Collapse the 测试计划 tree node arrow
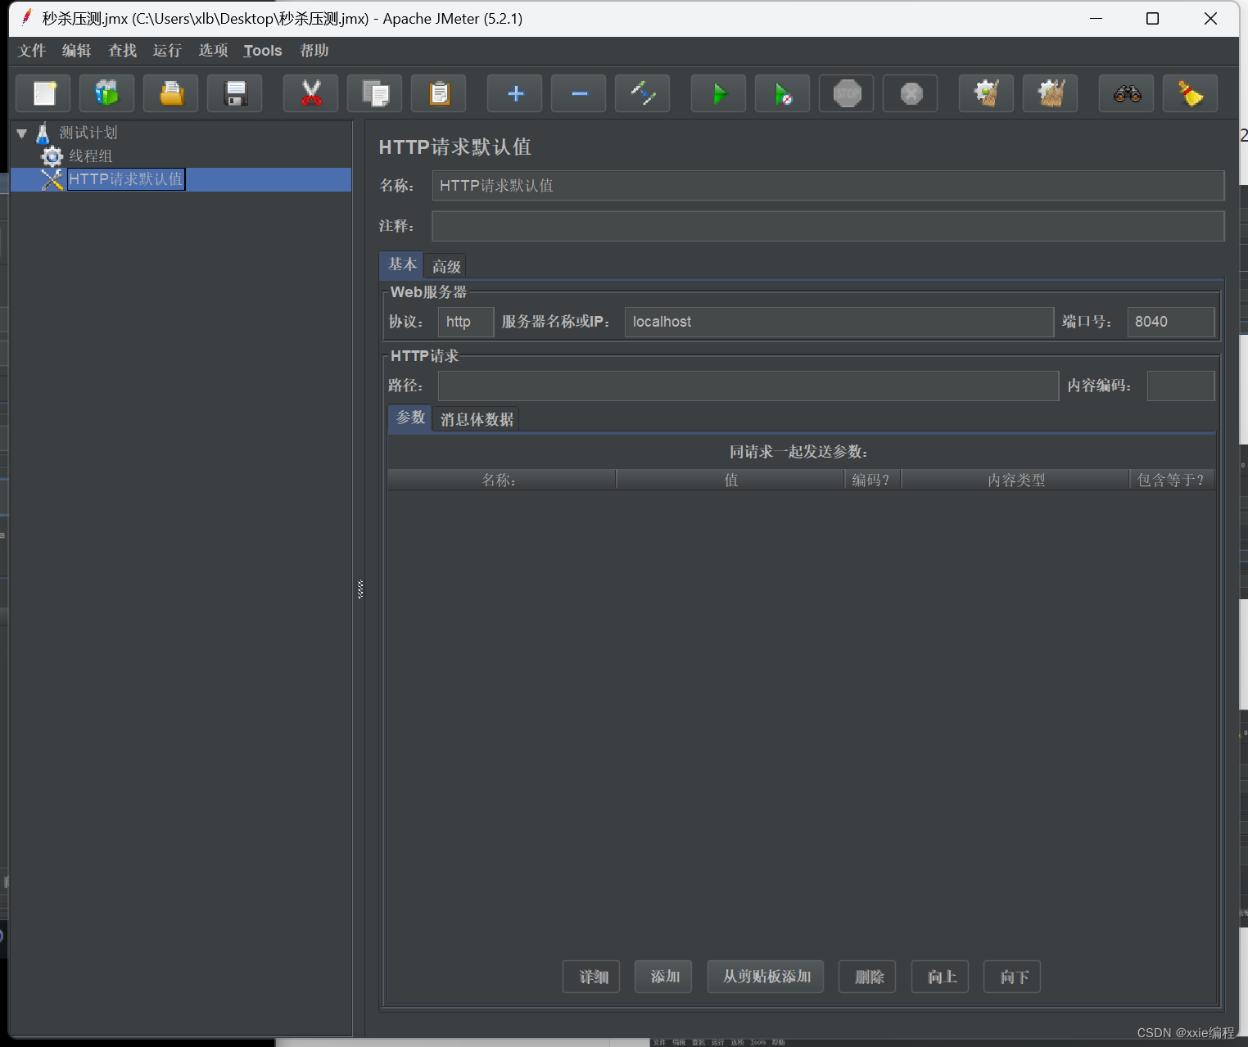Image resolution: width=1248 pixels, height=1047 pixels. click(x=22, y=133)
